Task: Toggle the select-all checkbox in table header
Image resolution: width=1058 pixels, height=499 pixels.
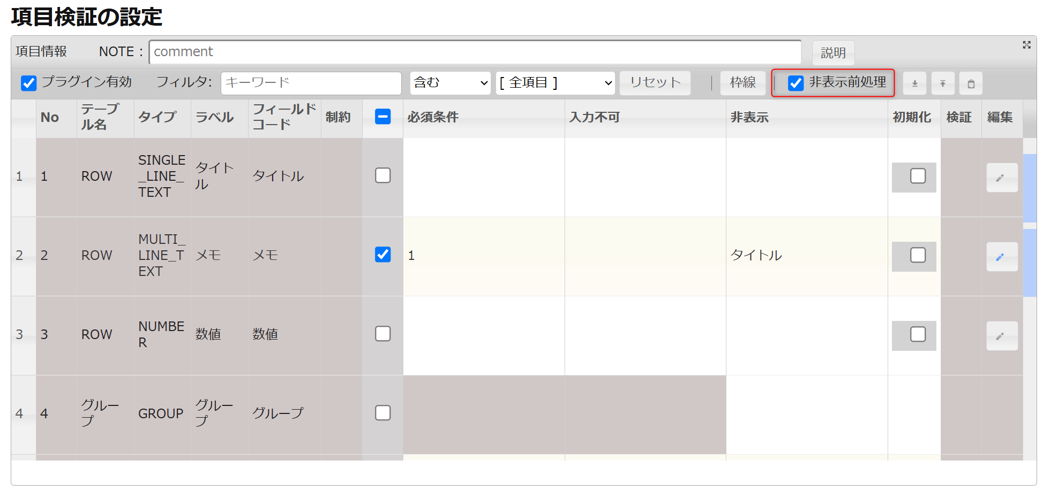Action: (x=382, y=117)
